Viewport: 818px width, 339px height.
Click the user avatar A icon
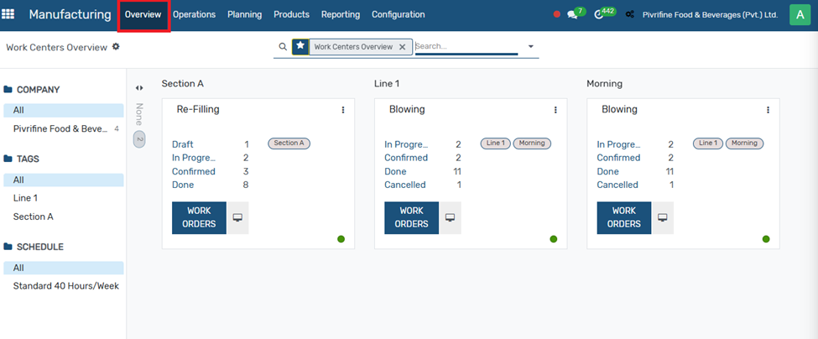pyautogui.click(x=799, y=14)
